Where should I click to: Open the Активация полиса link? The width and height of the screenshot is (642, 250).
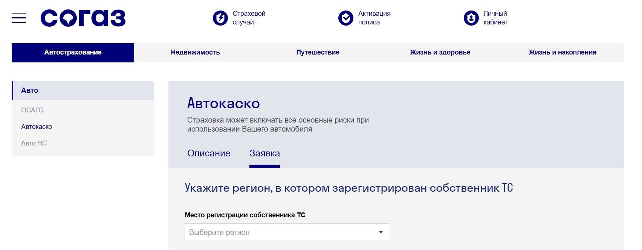point(374,18)
